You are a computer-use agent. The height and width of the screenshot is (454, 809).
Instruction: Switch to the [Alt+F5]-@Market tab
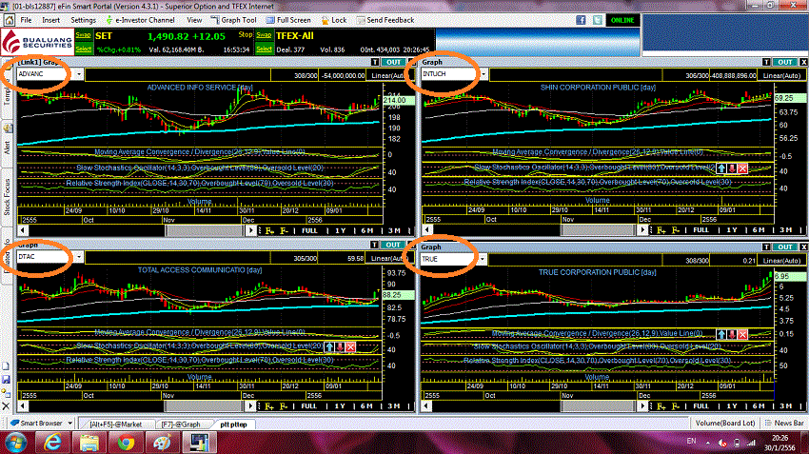coord(115,424)
